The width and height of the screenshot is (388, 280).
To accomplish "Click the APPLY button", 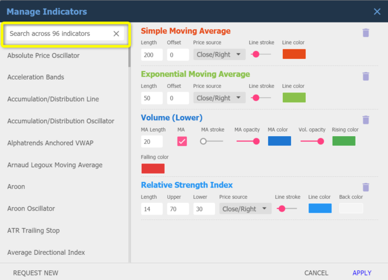I will coord(362,273).
